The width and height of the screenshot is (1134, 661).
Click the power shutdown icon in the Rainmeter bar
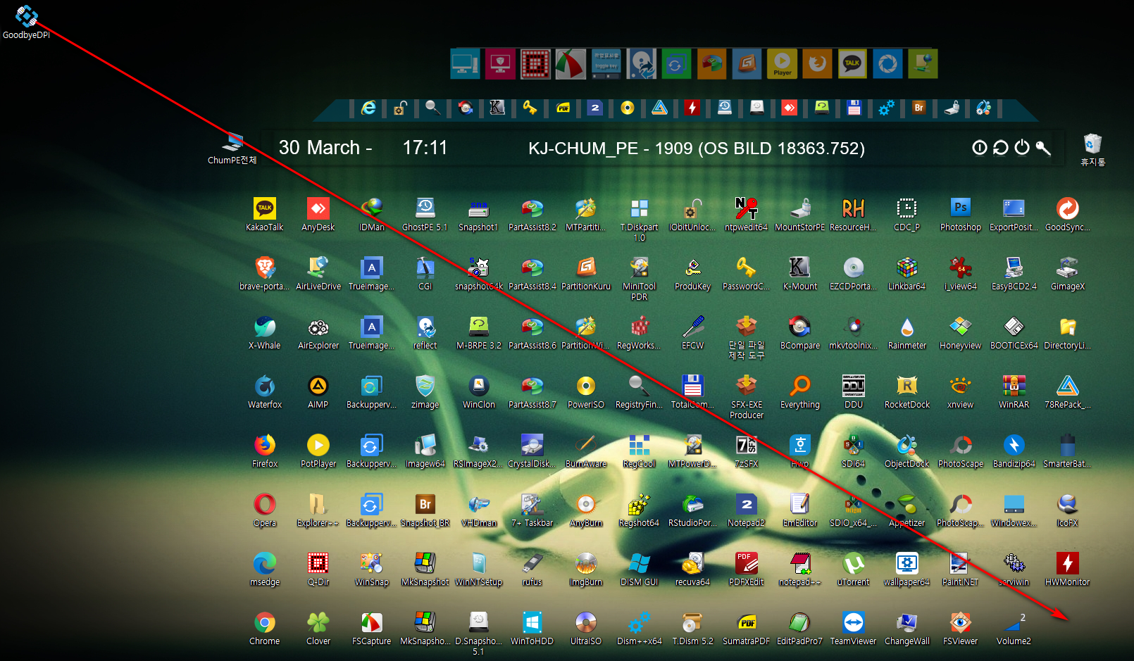[x=1022, y=148]
